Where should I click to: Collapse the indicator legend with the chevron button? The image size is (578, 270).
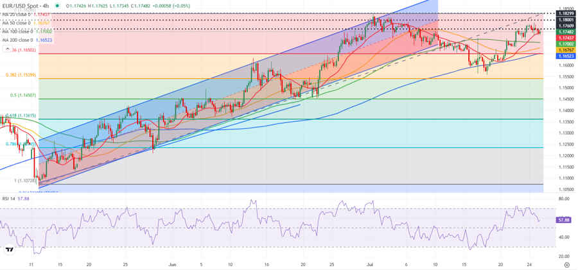(x=7, y=49)
